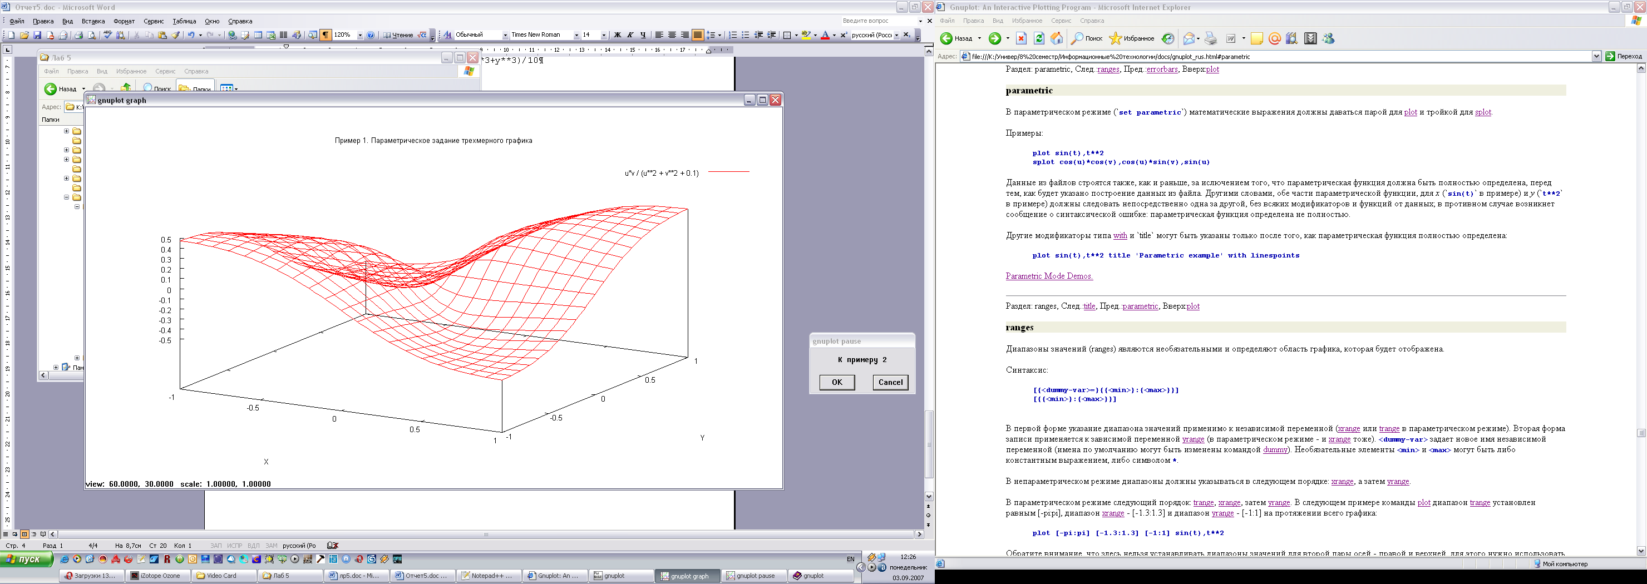Open History clock icon in Internet Explorer
Screen dimensions: 1647x584
pos(1167,38)
